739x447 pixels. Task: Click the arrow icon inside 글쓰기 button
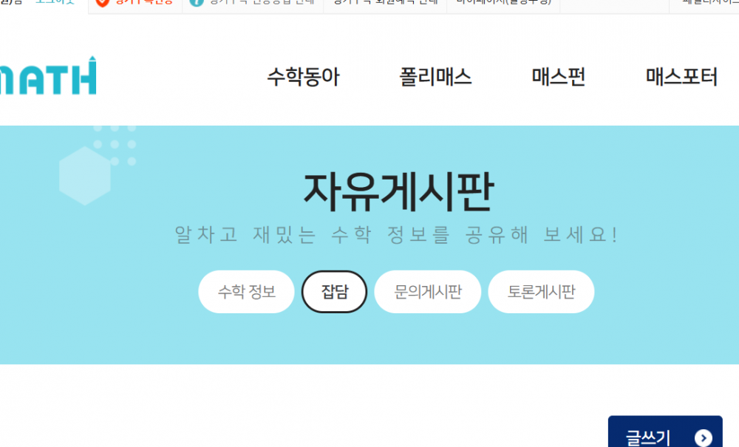pyautogui.click(x=704, y=438)
